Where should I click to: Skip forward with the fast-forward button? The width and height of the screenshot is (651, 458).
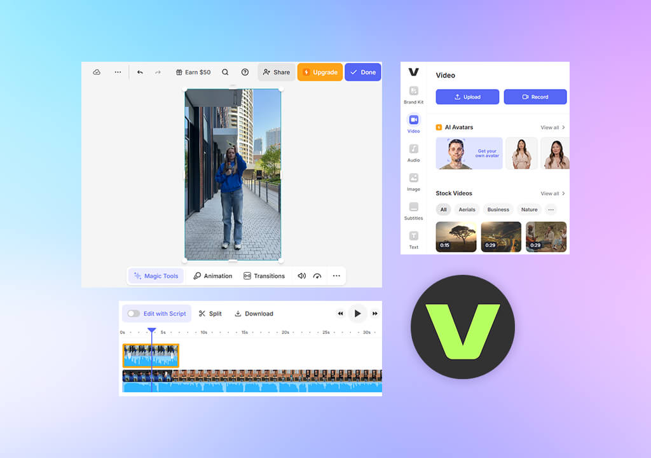tap(375, 314)
